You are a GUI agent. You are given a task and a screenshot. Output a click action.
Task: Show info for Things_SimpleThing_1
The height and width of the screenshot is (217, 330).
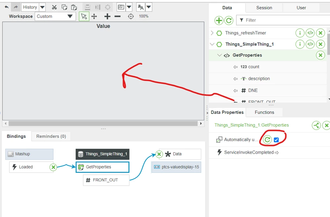pos(300,44)
